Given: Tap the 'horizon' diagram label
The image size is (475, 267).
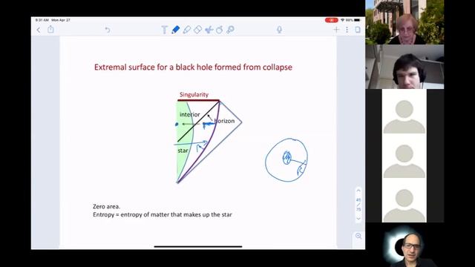Looking at the screenshot, I should [224, 121].
